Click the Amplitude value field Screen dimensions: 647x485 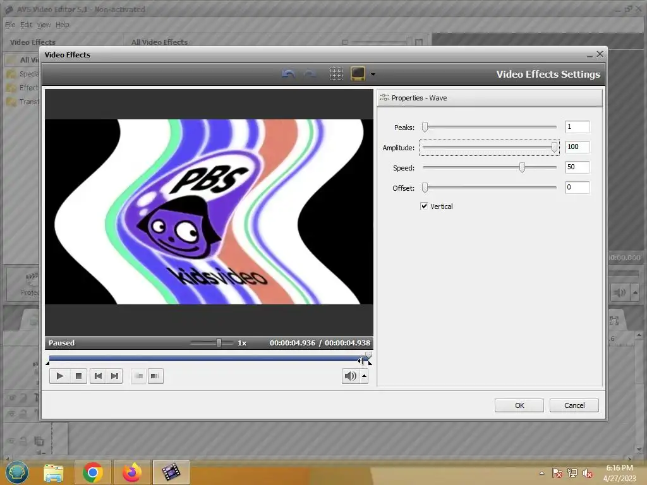click(577, 147)
